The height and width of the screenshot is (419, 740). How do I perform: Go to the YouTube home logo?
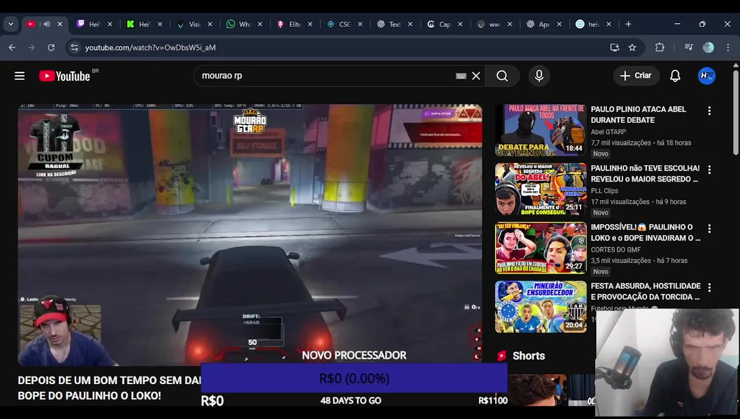[64, 76]
